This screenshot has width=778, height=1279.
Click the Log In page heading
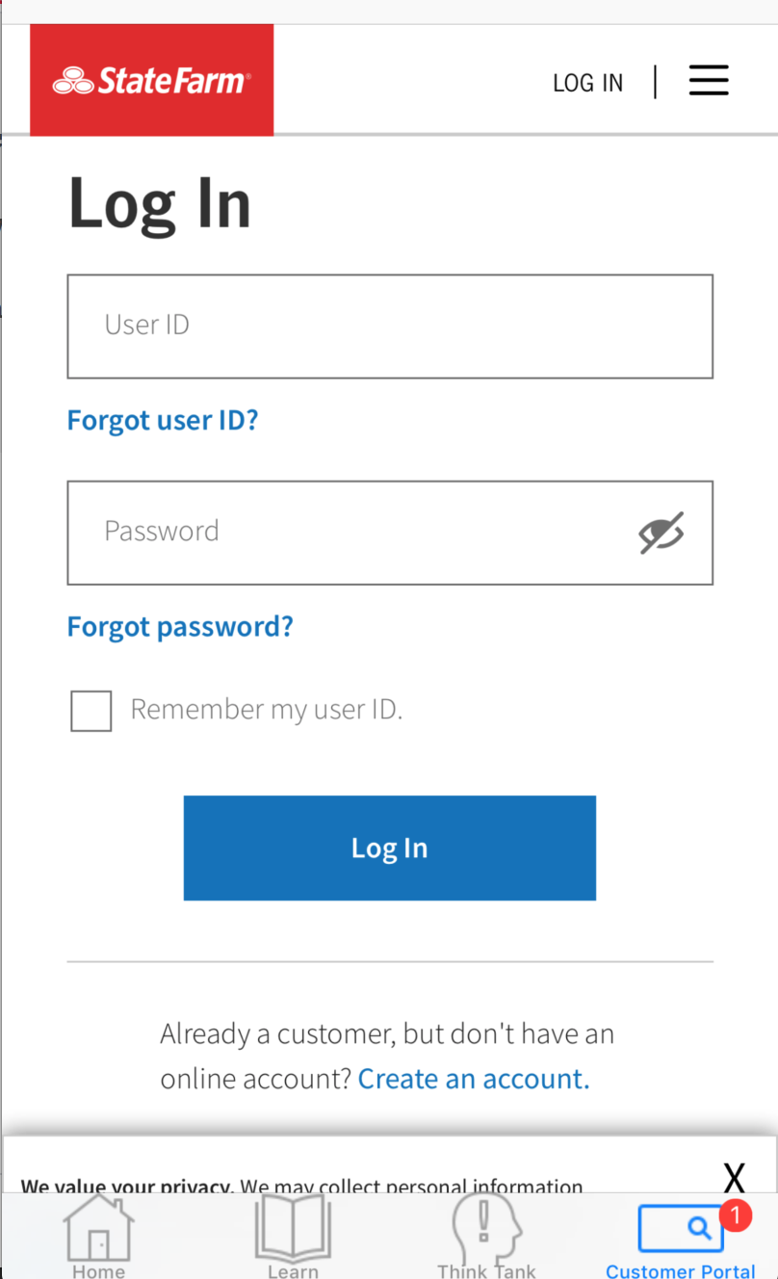[159, 204]
